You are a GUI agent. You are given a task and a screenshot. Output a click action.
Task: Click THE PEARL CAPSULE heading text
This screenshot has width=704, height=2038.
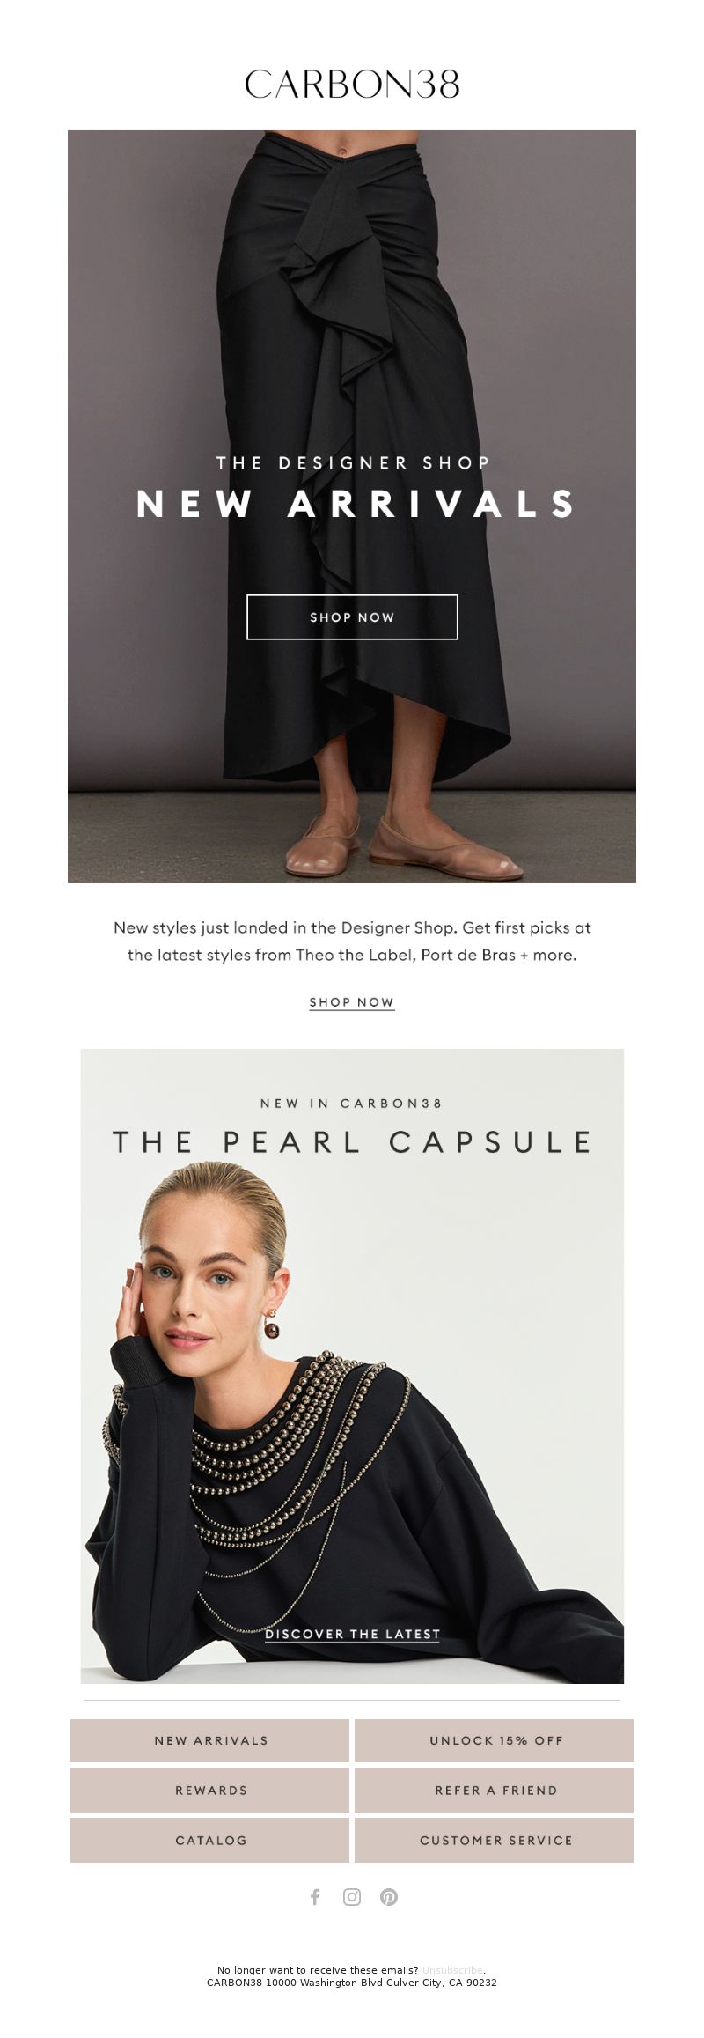352,1141
